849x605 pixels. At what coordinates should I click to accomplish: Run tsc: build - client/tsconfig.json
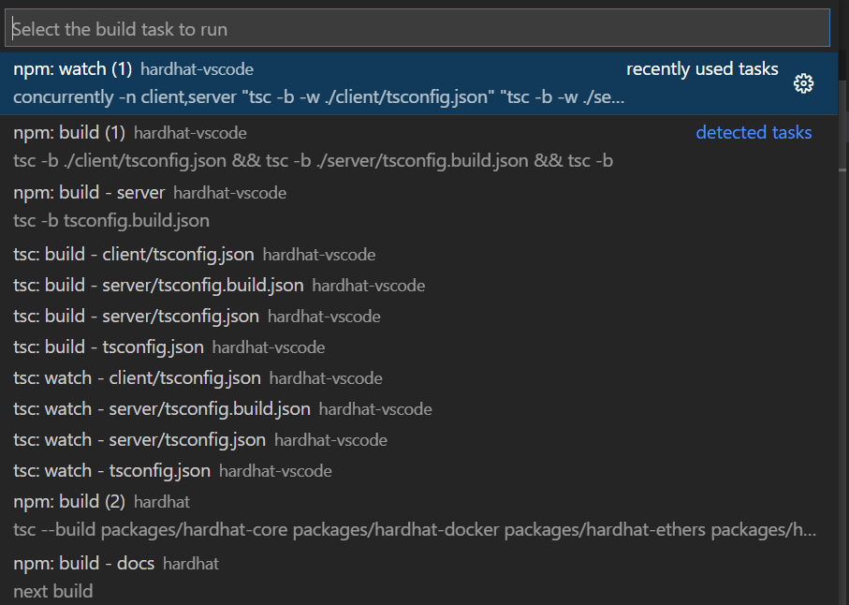pyautogui.click(x=418, y=254)
